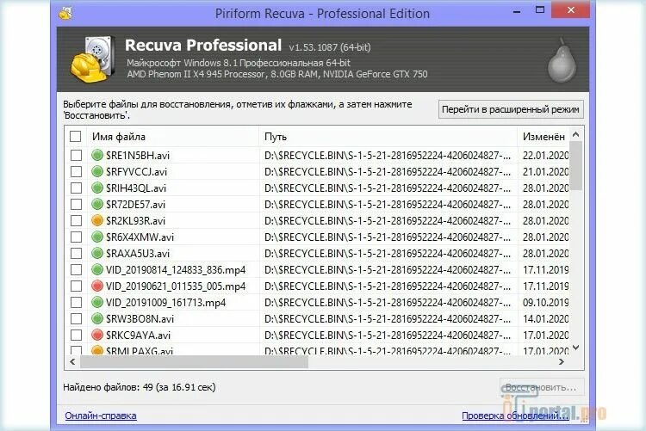Select file name $RAXA5U3.avi
This screenshot has height=431, width=646.
coord(138,254)
